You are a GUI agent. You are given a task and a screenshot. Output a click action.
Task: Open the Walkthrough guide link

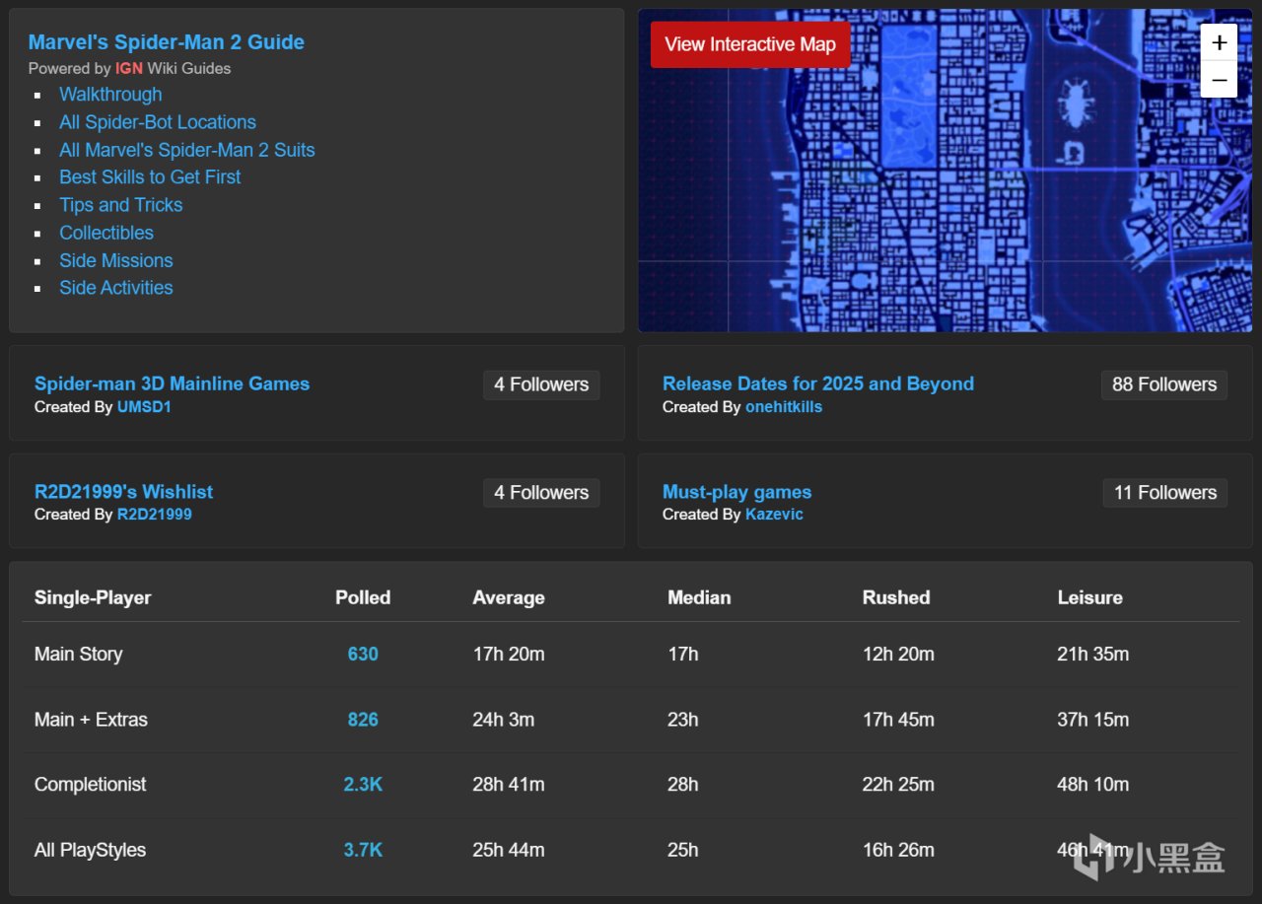click(110, 95)
